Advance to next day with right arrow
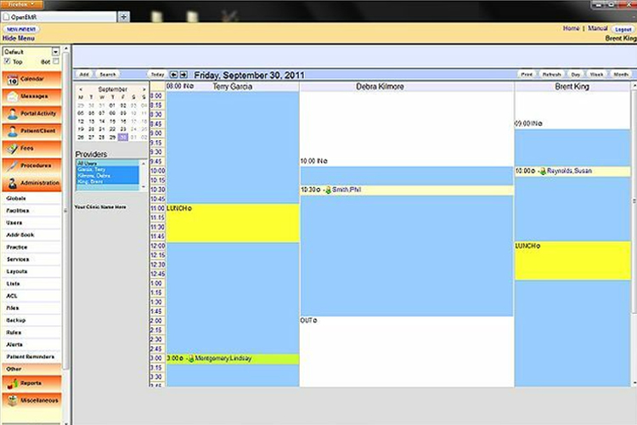Image resolution: width=637 pixels, height=425 pixels. (183, 75)
